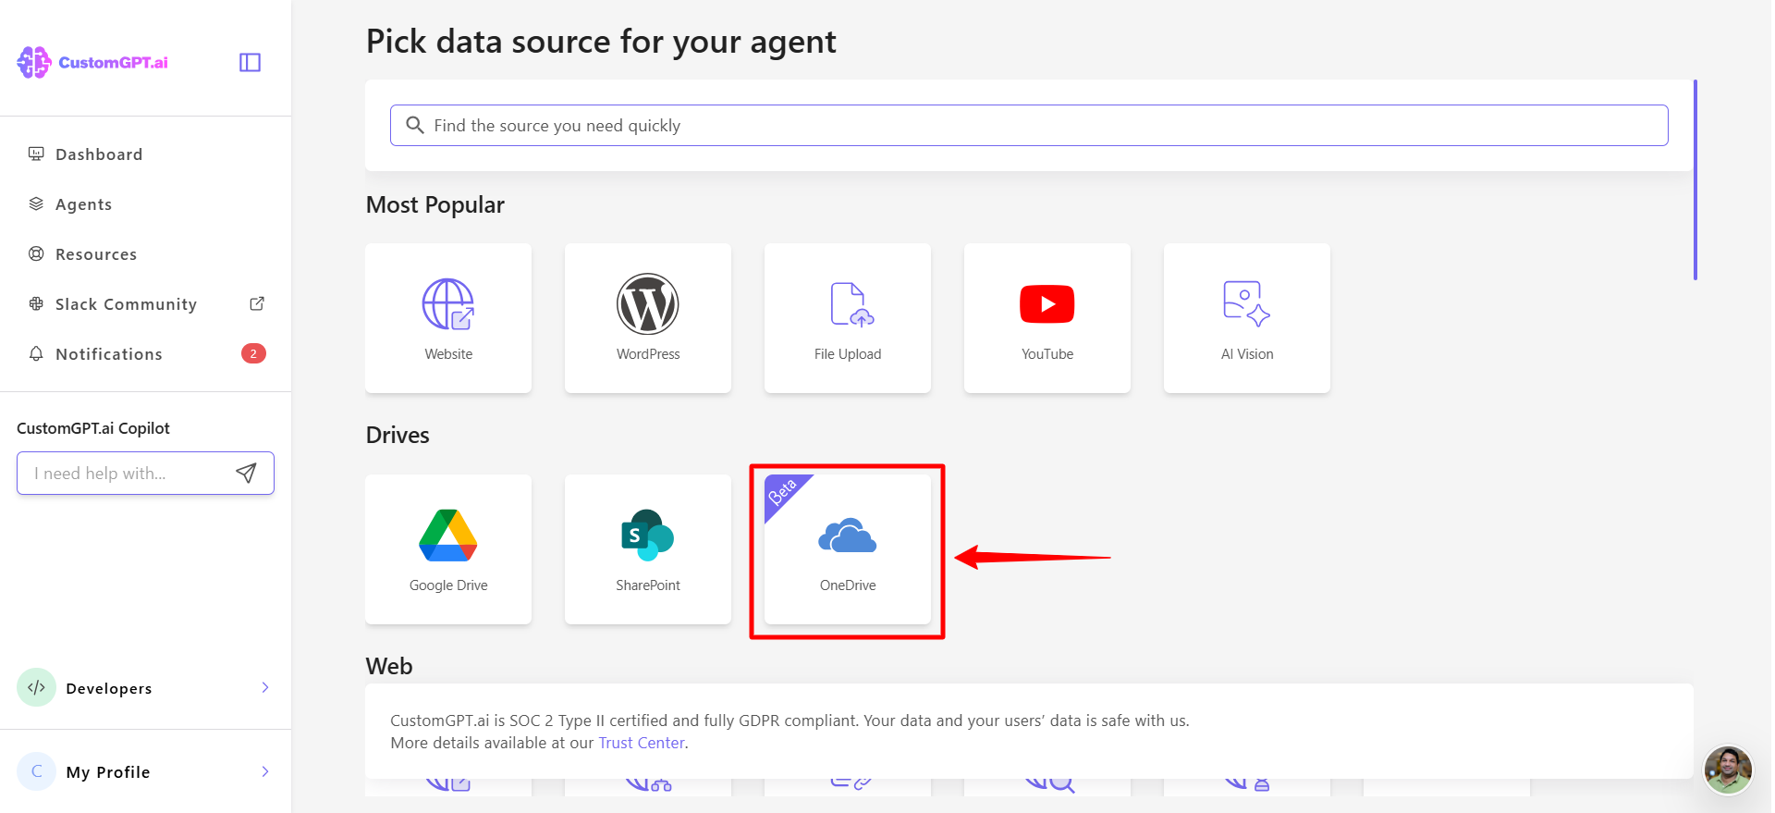Select the YouTube play icon
Screen dimensions: 1775x813
click(1047, 304)
